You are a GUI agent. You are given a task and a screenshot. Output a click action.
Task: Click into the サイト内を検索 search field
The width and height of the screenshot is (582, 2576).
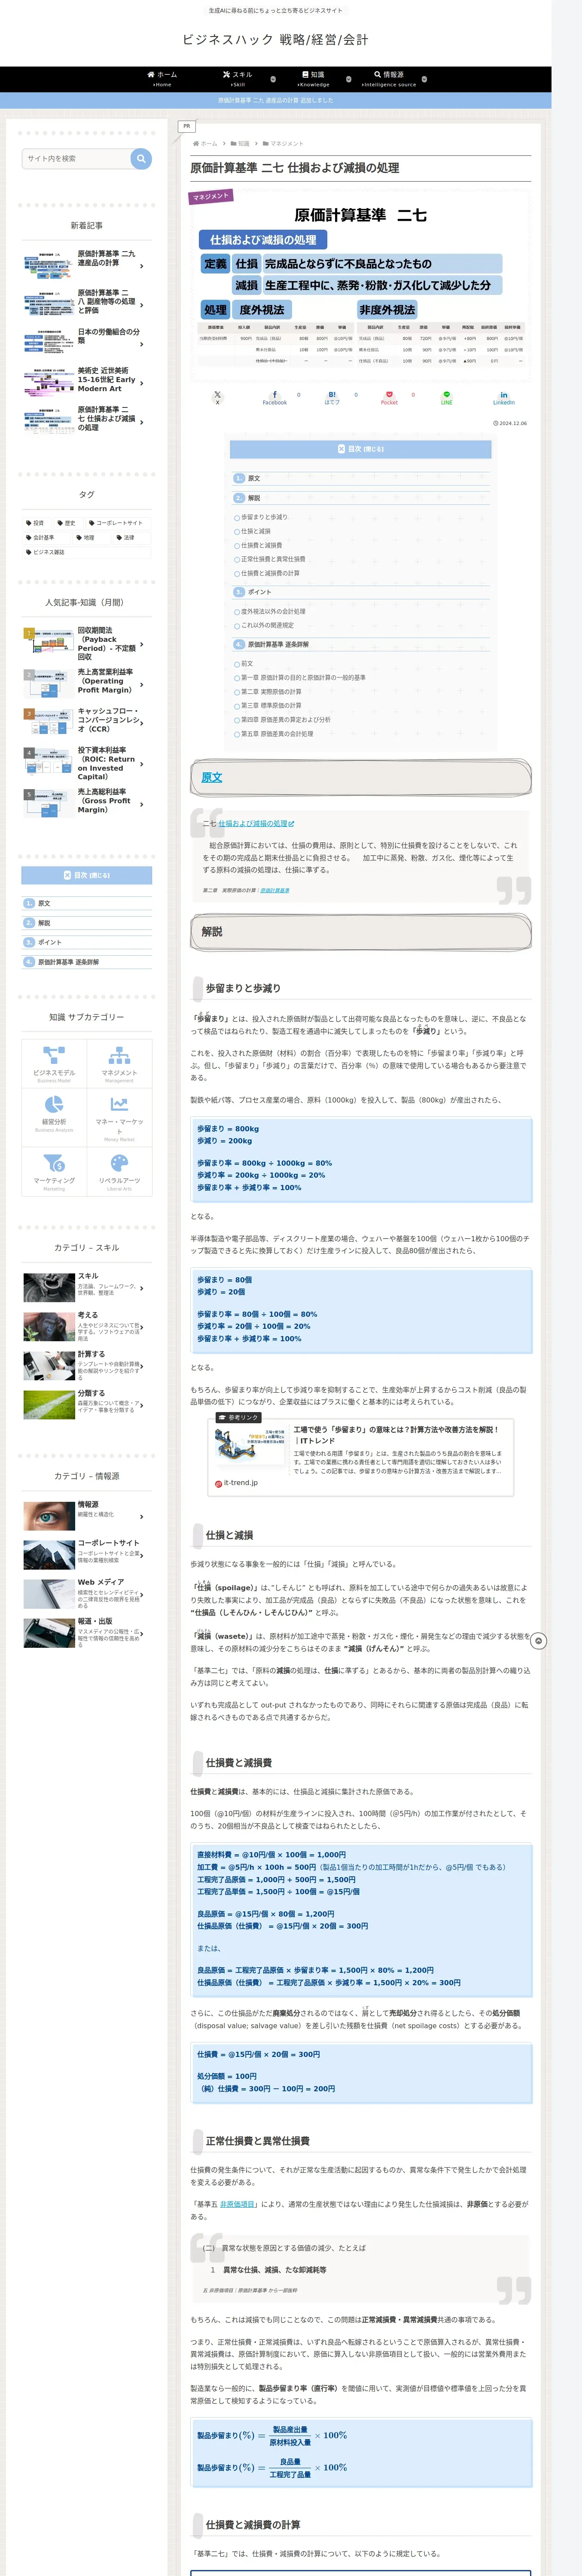pyautogui.click(x=76, y=158)
